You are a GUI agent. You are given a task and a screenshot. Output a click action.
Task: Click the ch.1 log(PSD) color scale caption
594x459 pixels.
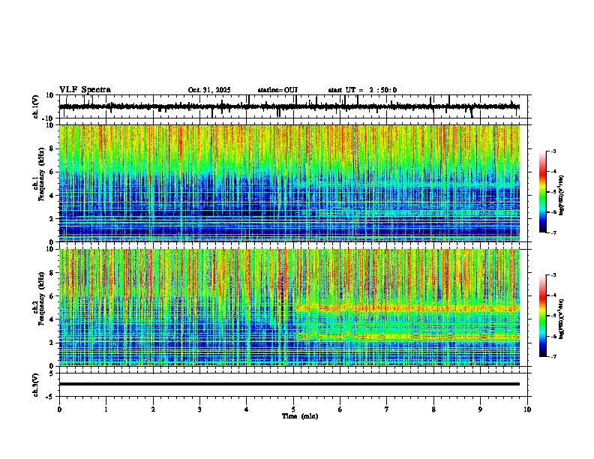(562, 196)
